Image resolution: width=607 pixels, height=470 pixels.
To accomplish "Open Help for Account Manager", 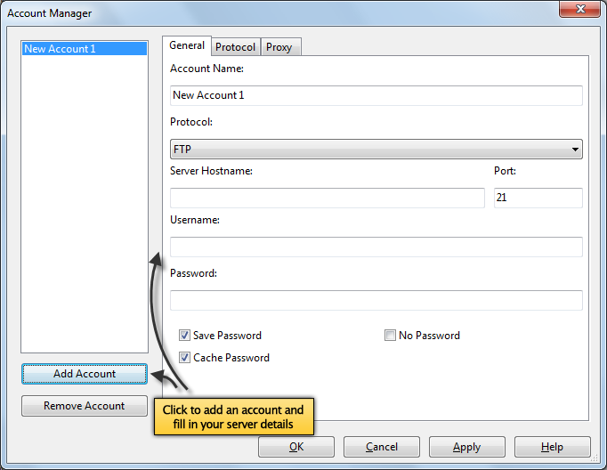I will tap(552, 447).
